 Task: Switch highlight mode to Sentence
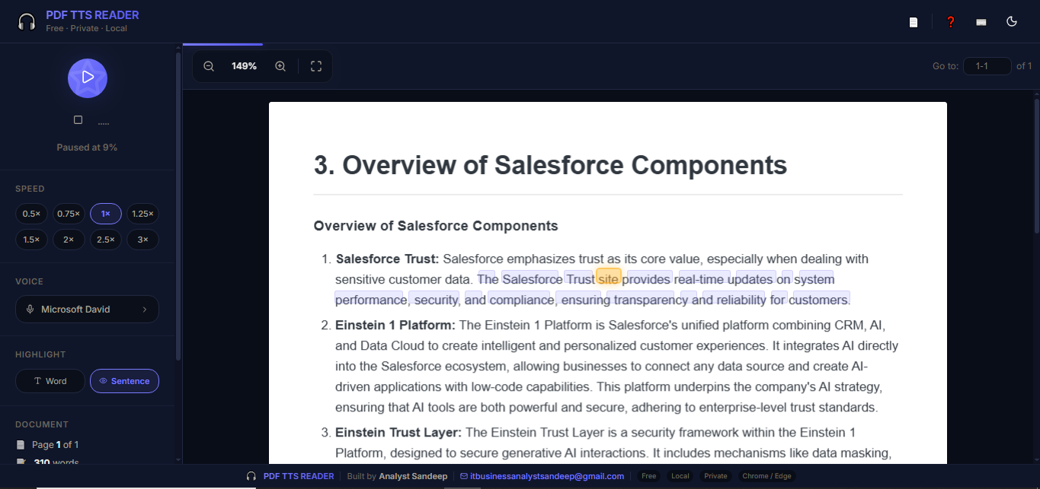[x=124, y=381]
